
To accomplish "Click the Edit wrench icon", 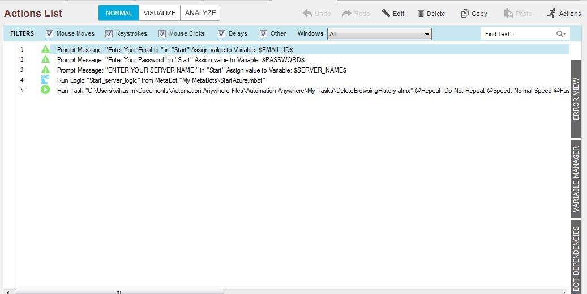I will [386, 14].
